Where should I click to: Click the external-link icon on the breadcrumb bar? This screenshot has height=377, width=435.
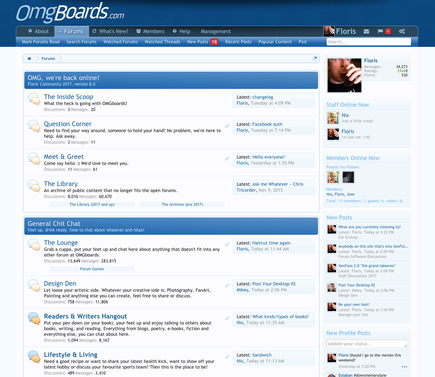coord(315,58)
